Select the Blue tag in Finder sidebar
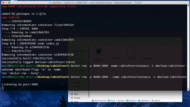The width and height of the screenshot is (190, 107). pyautogui.click(x=75, y=94)
